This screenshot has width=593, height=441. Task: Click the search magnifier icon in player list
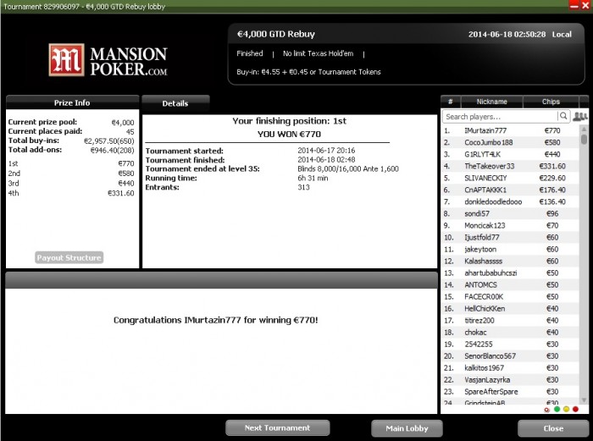click(x=563, y=116)
